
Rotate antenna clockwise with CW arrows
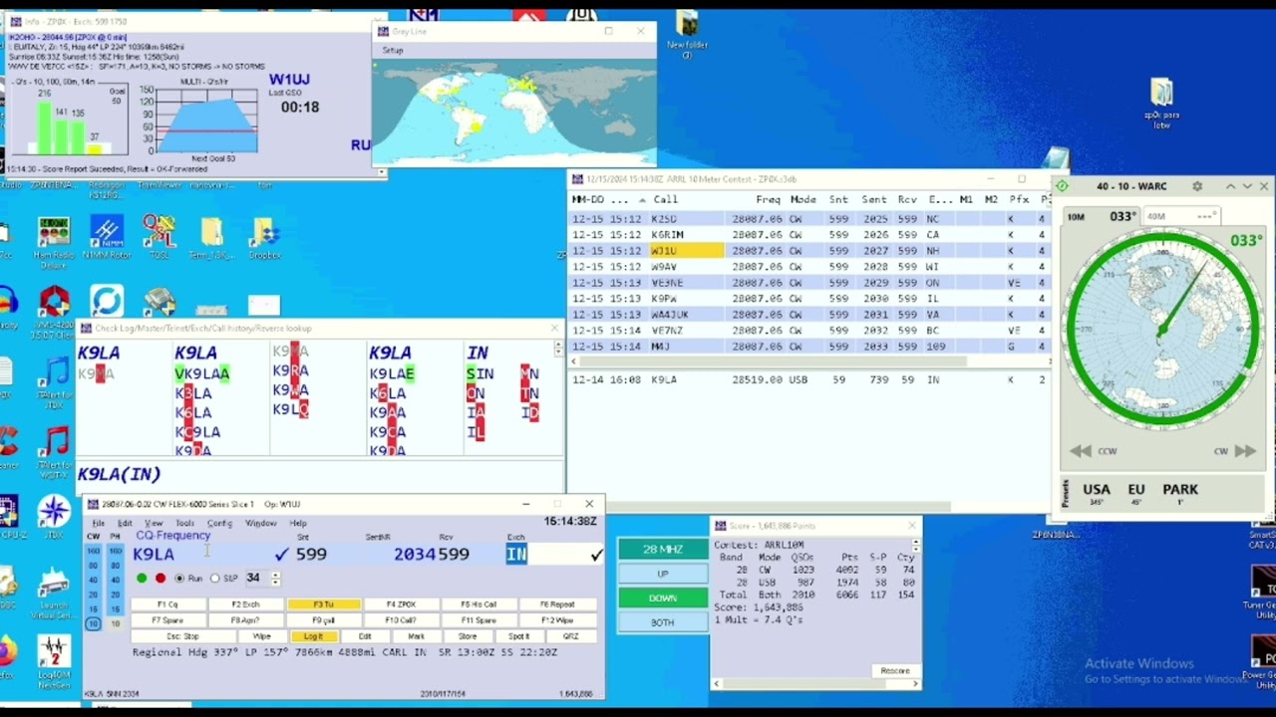tap(1244, 451)
